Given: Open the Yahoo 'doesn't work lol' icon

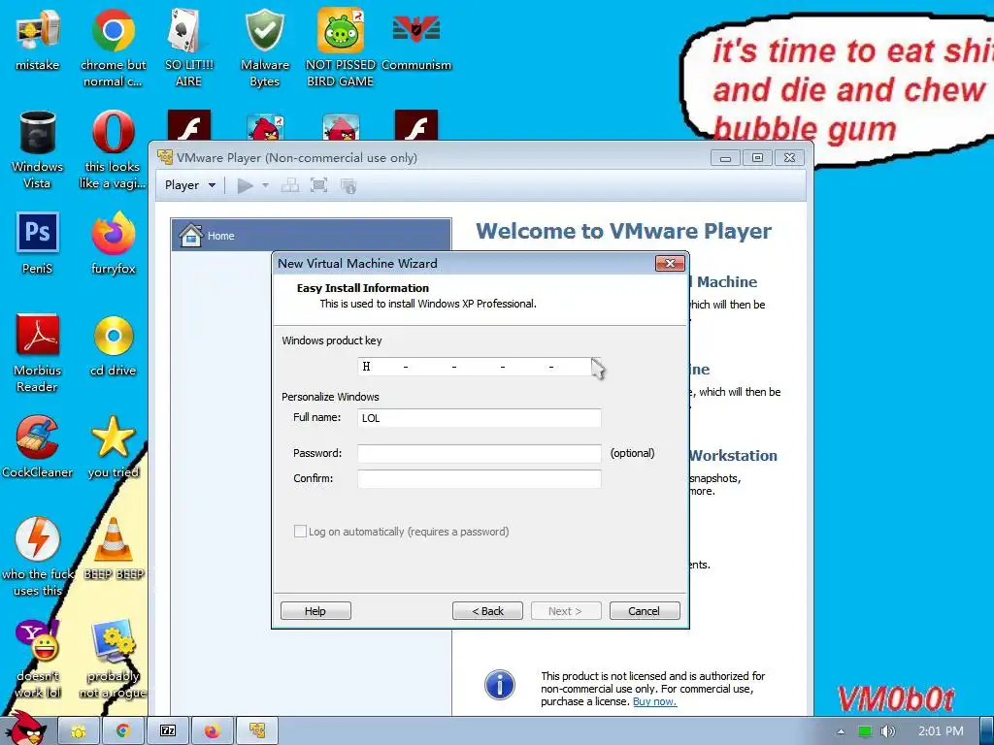Looking at the screenshot, I should point(38,659).
